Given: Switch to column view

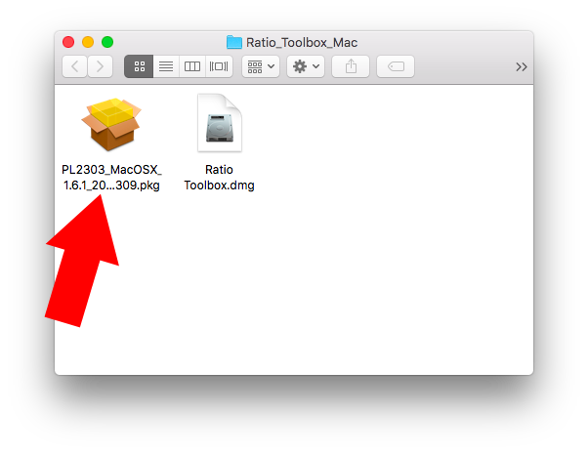Looking at the screenshot, I should click(x=192, y=66).
